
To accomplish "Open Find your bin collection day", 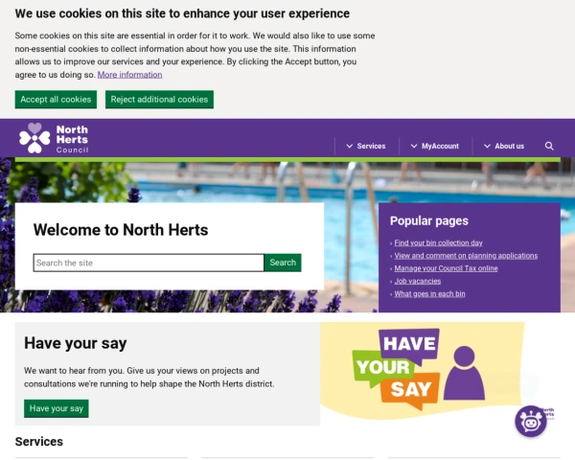I will point(438,242).
